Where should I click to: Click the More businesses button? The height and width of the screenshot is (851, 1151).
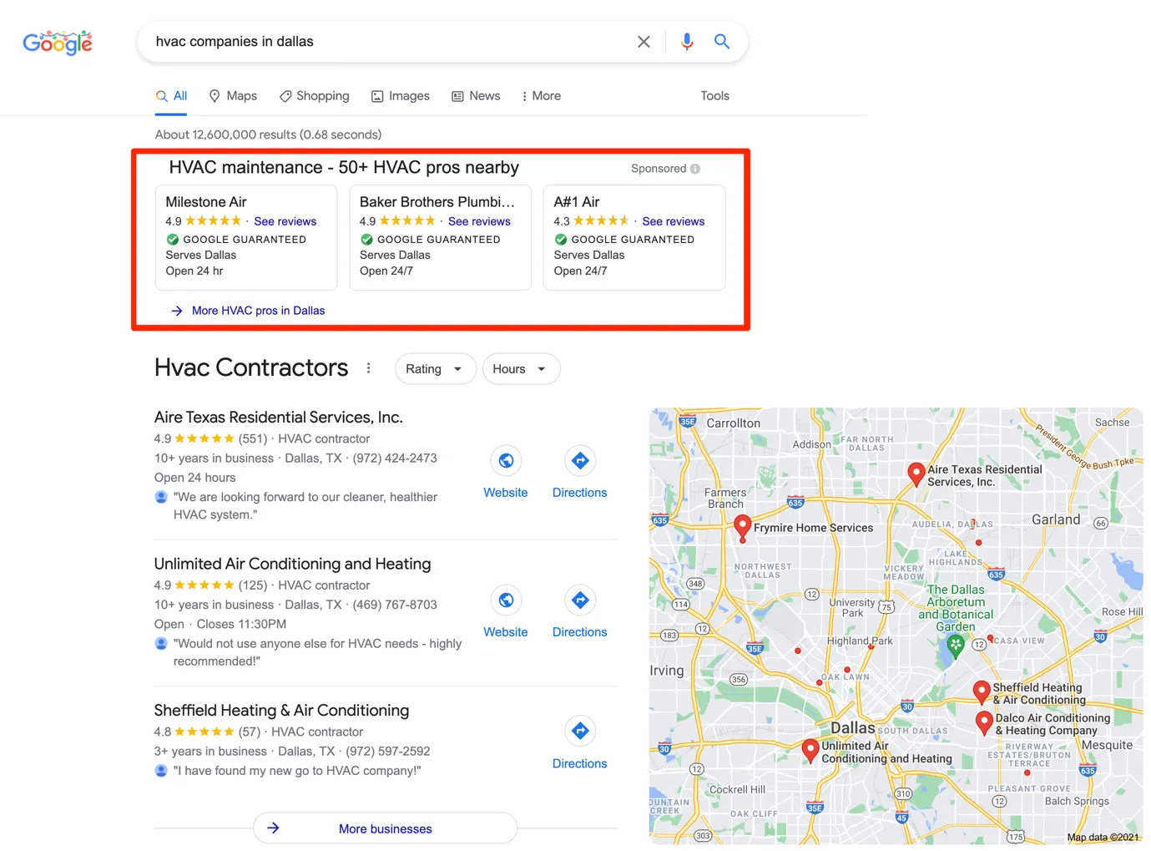pyautogui.click(x=385, y=828)
